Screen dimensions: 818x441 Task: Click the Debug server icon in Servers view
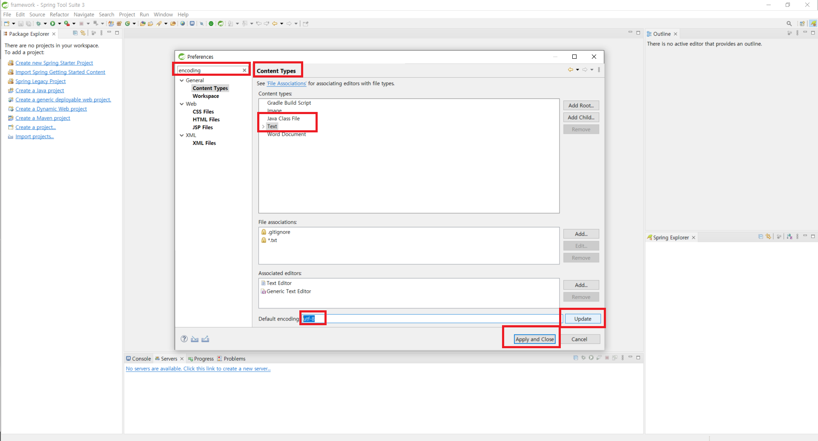tap(583, 358)
